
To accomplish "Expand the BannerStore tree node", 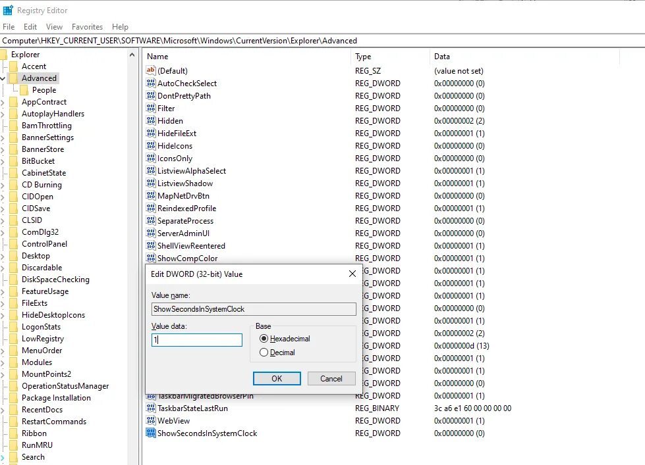I will click(3, 149).
